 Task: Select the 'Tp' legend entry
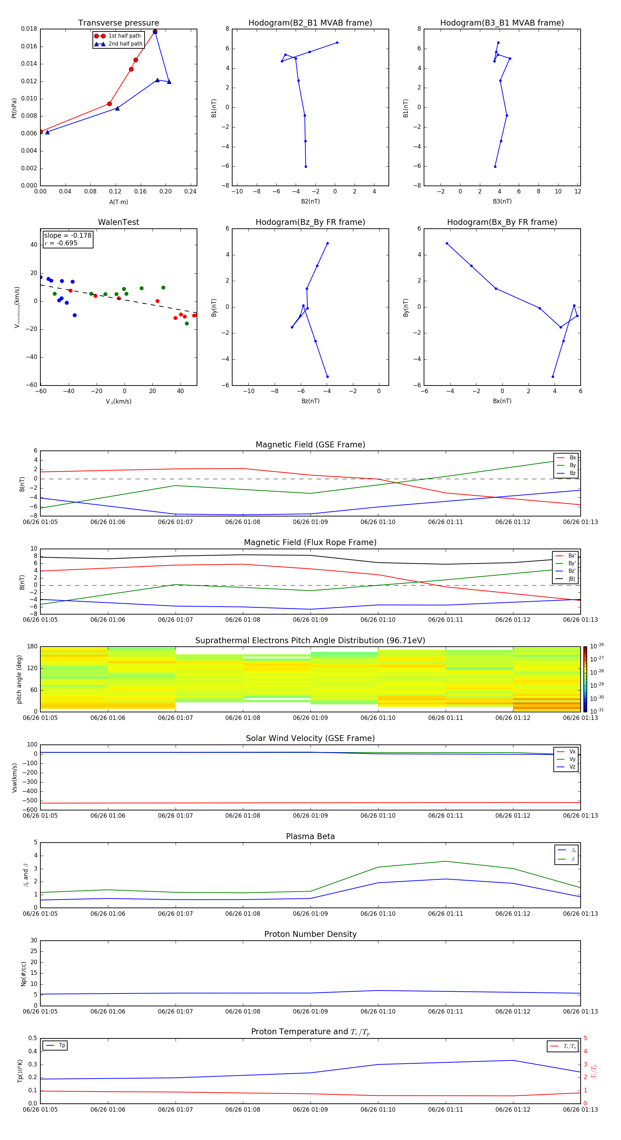tap(56, 1045)
